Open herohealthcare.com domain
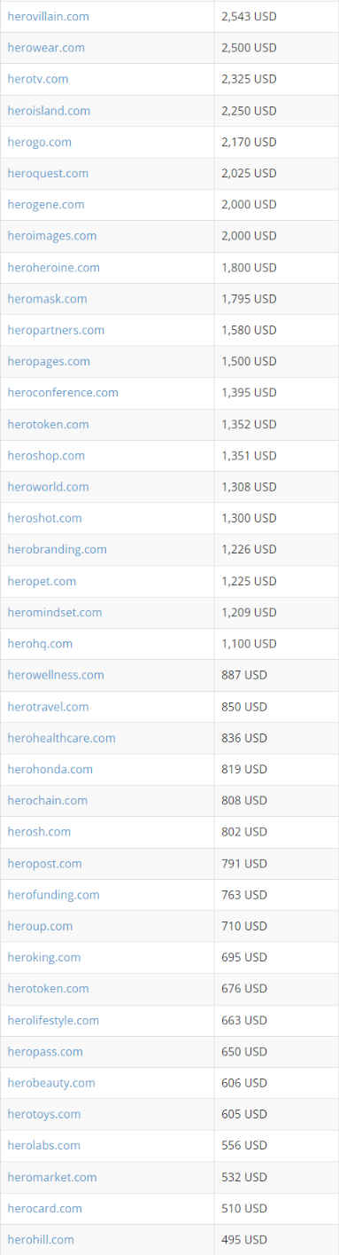Viewport: 339px width, 1255px height. 61,737
